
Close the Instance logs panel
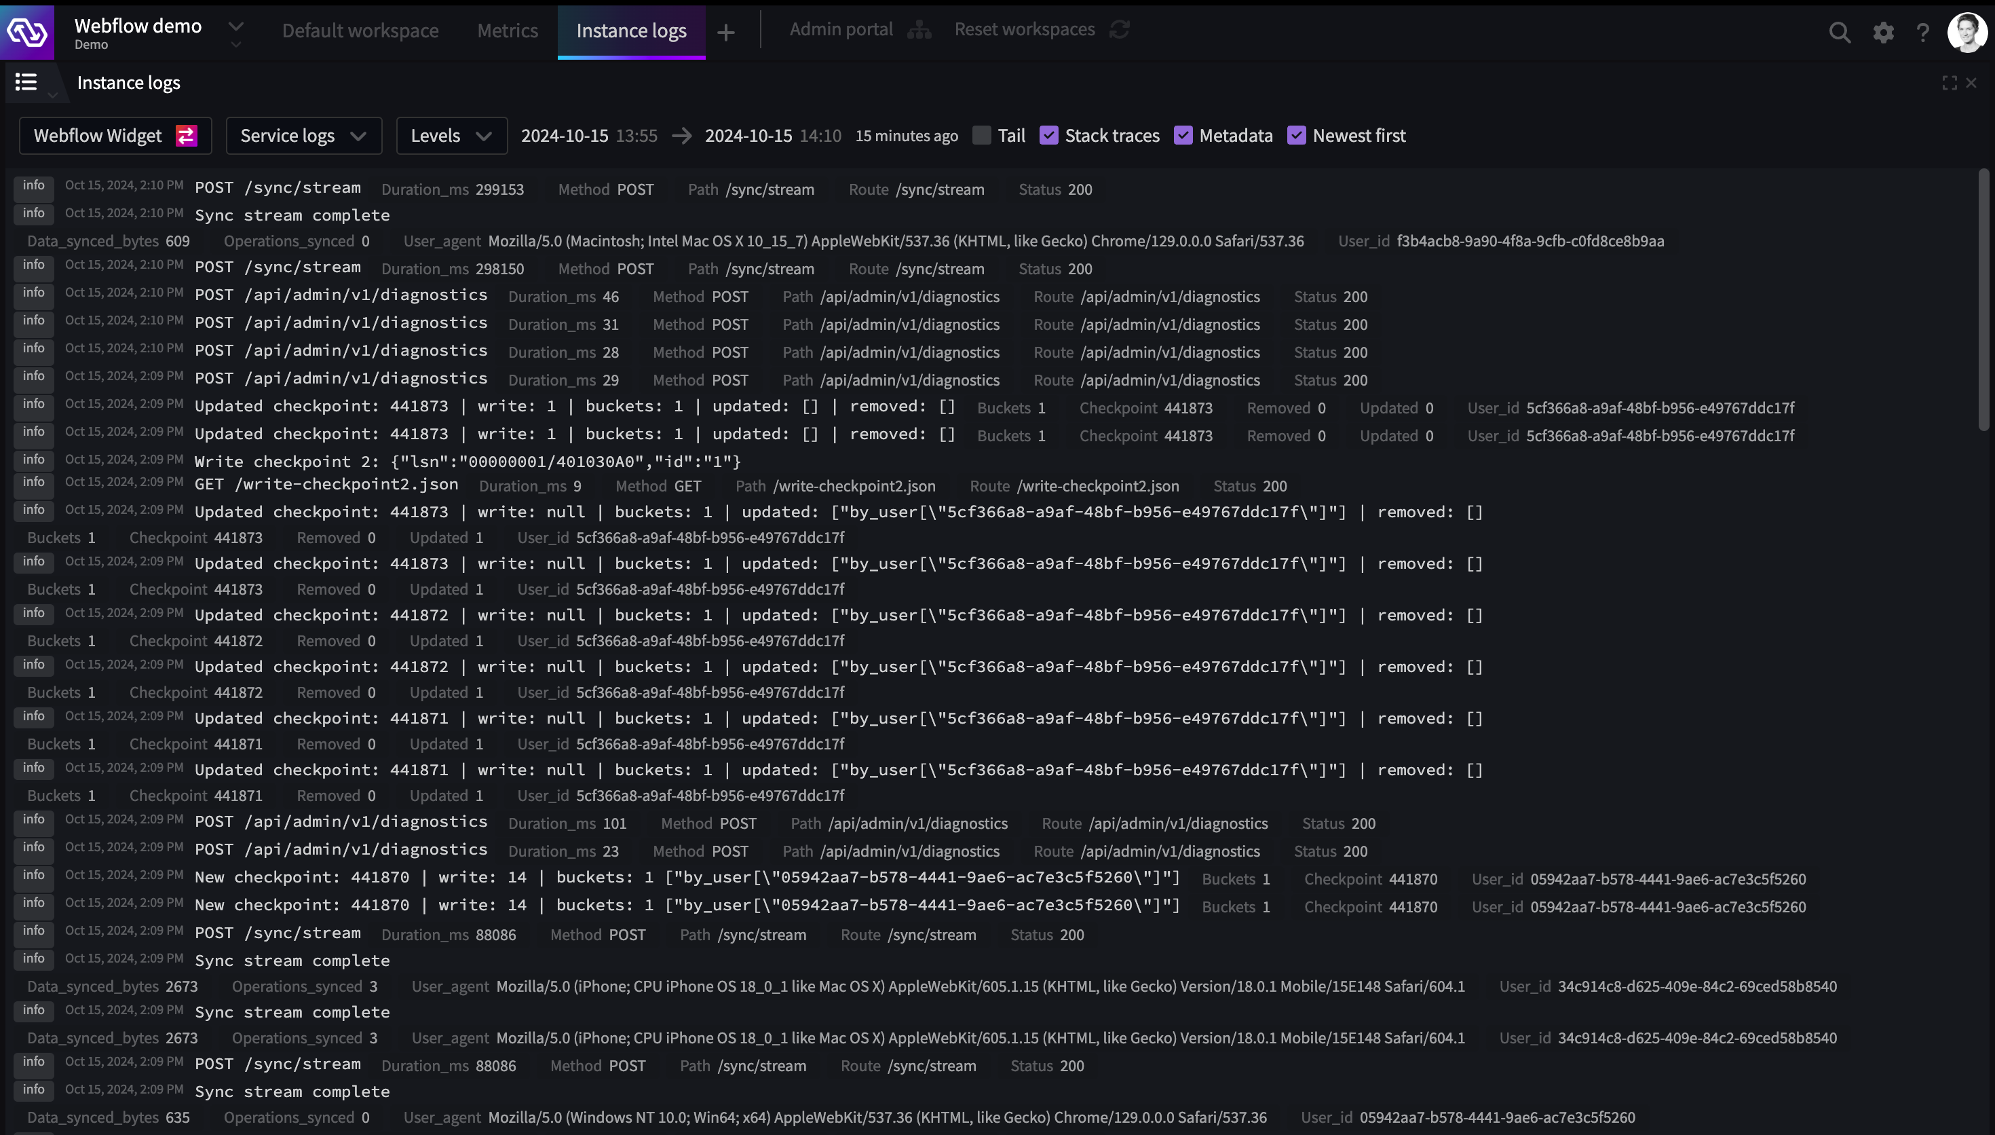[1971, 83]
